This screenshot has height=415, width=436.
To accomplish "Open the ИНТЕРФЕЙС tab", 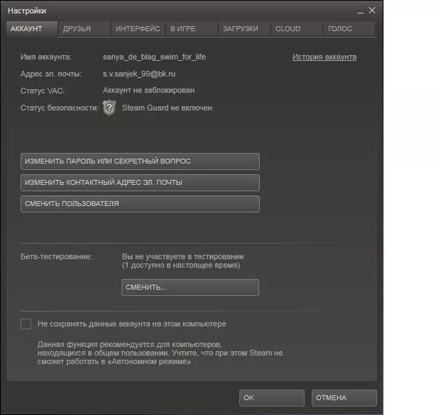I will [138, 29].
